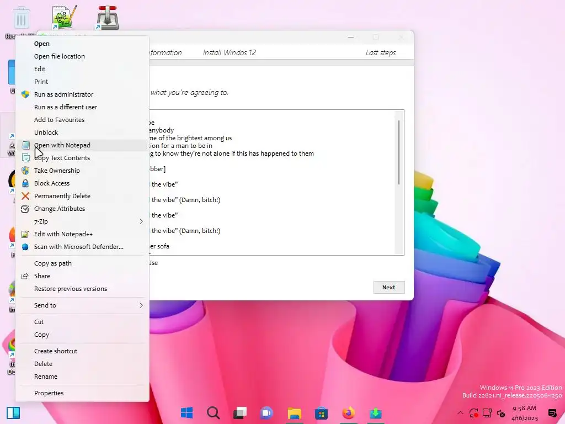This screenshot has height=424, width=565.
Task: Click the license text scrollbar thumb
Action: pos(398,152)
